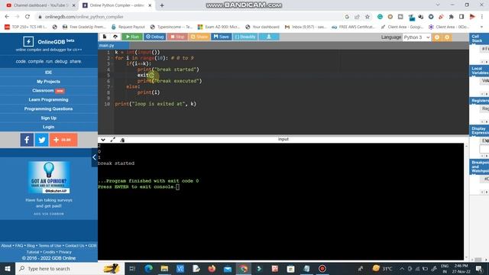Click the Share button
The image size is (489, 275).
[199, 37]
